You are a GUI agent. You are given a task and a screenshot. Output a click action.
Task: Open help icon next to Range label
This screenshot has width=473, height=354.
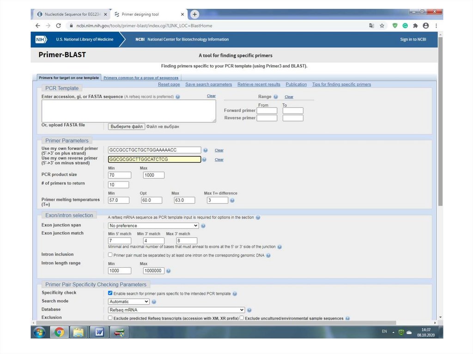coord(275,97)
